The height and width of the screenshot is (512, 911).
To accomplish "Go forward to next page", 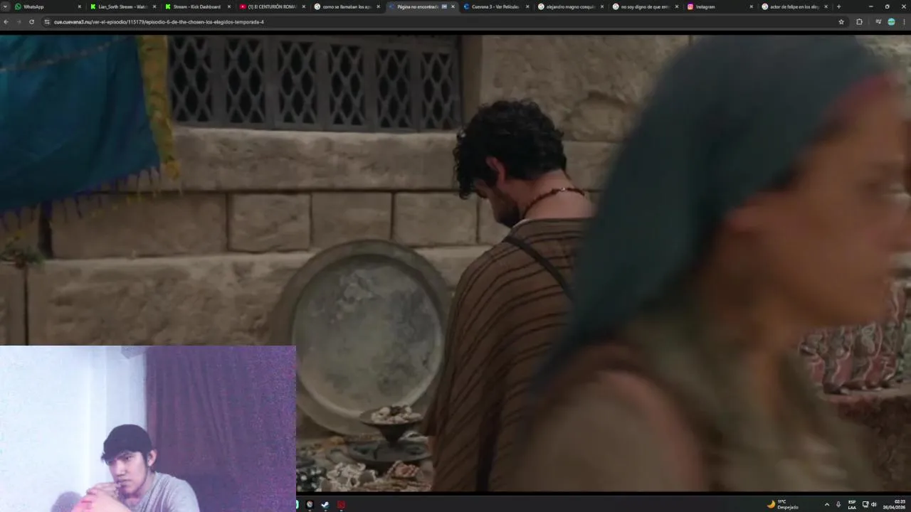I will [x=19, y=22].
